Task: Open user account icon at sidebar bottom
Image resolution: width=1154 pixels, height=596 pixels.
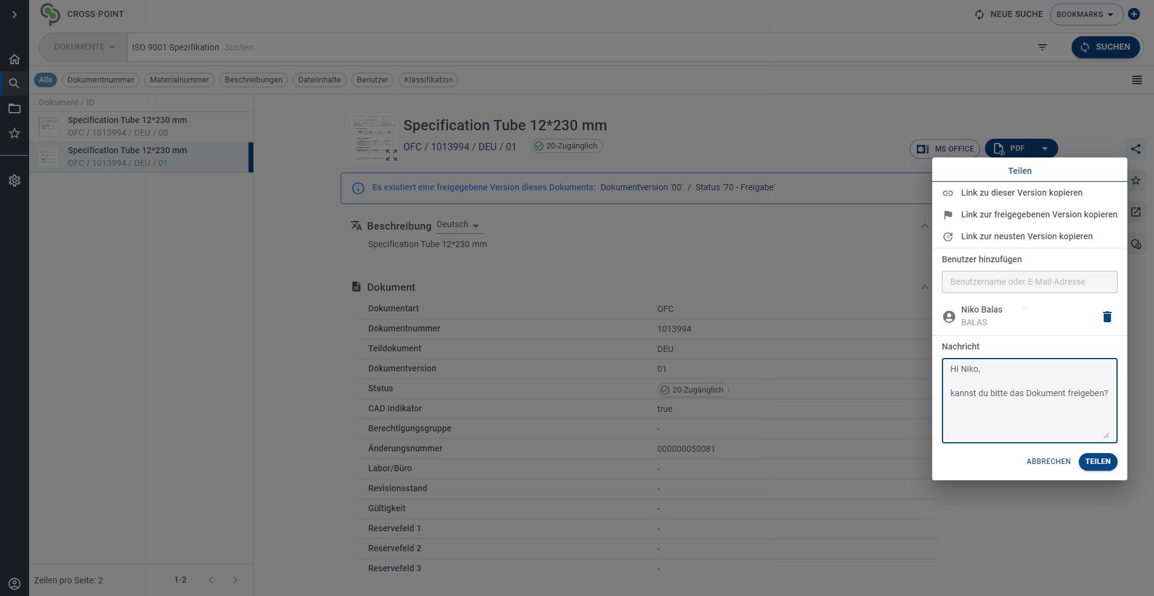Action: tap(15, 584)
